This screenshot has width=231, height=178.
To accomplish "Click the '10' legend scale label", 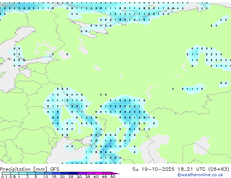I will [46, 177].
